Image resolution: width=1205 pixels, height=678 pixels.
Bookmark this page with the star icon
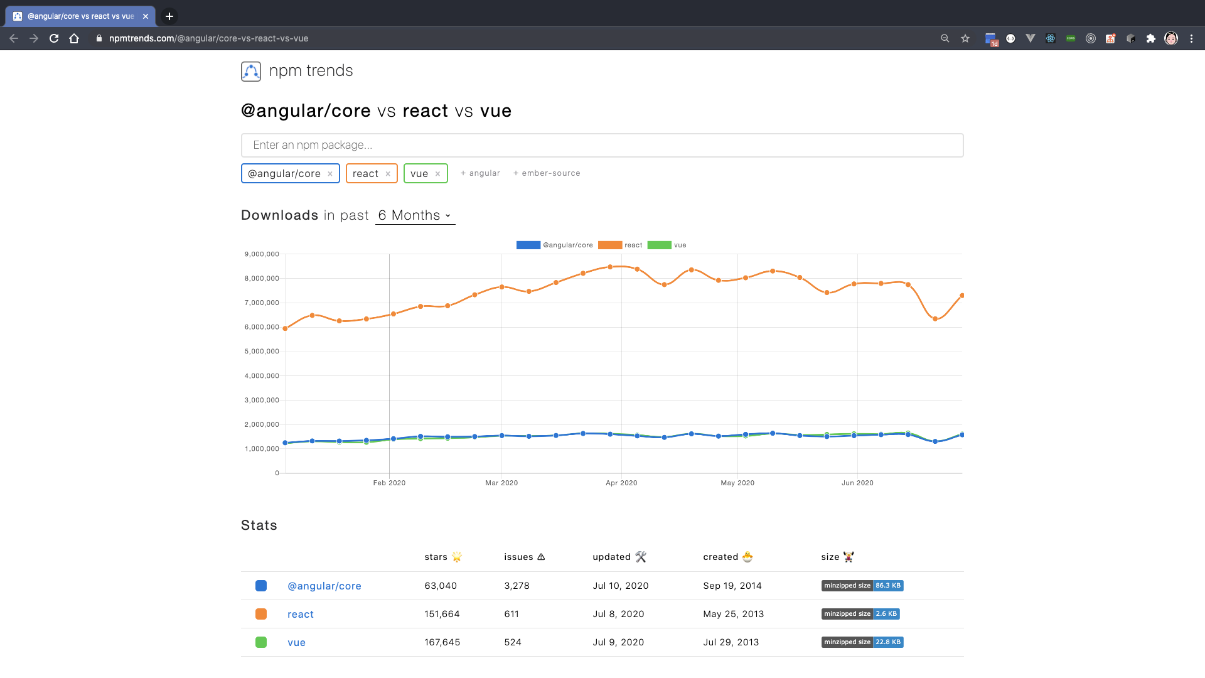click(x=965, y=38)
